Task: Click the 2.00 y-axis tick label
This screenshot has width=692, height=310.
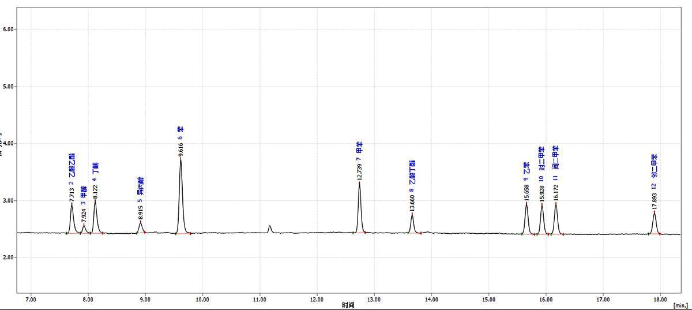Action: point(9,258)
